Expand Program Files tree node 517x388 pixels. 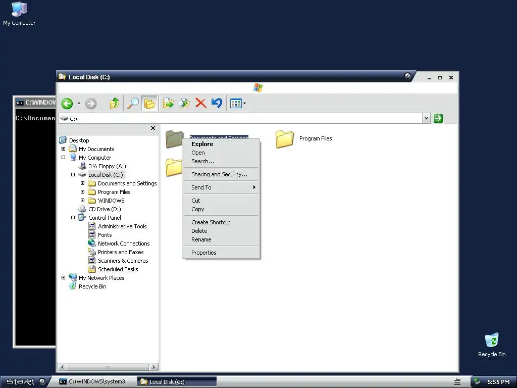click(82, 191)
